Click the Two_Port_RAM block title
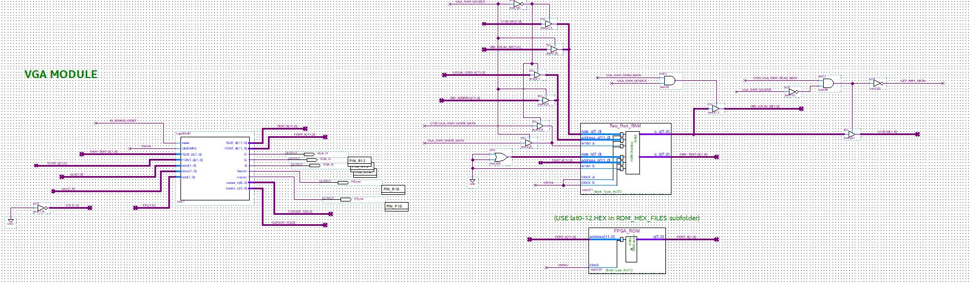Viewport: 971px width, 284px height. click(x=624, y=126)
